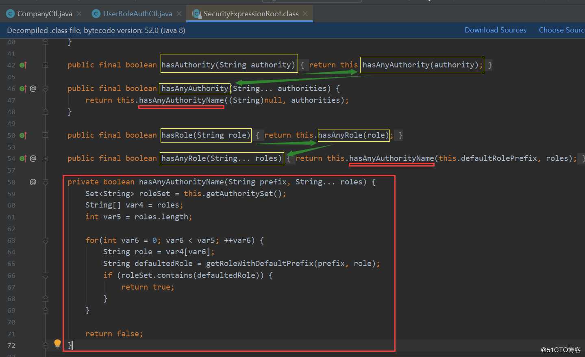The image size is (585, 357).
Task: Click line number 42 in gutter
Action: pyautogui.click(x=11, y=65)
